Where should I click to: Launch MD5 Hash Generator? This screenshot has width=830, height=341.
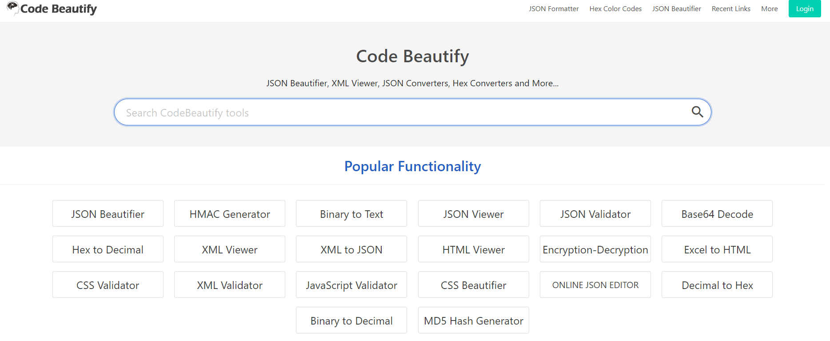[x=474, y=320]
